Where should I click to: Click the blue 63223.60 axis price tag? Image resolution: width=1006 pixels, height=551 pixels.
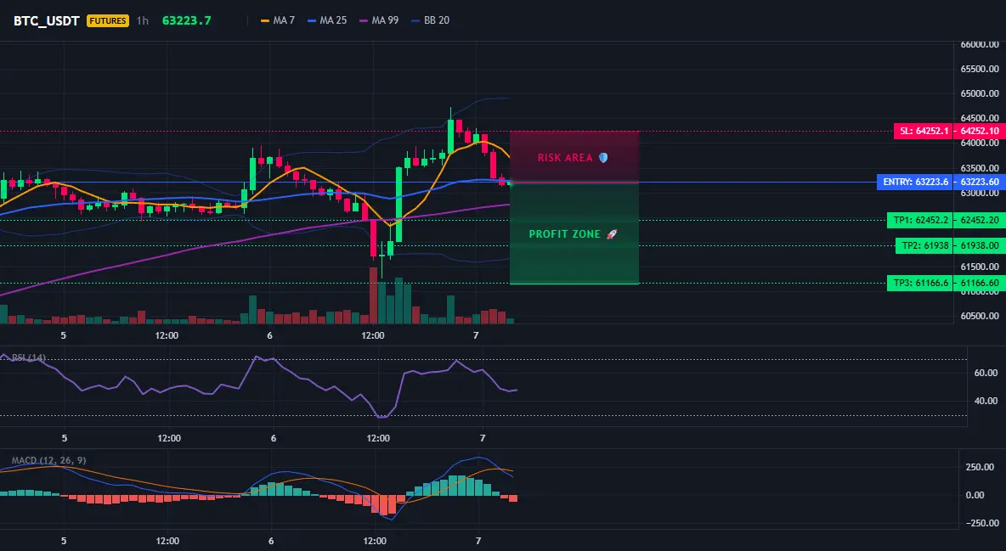point(980,183)
